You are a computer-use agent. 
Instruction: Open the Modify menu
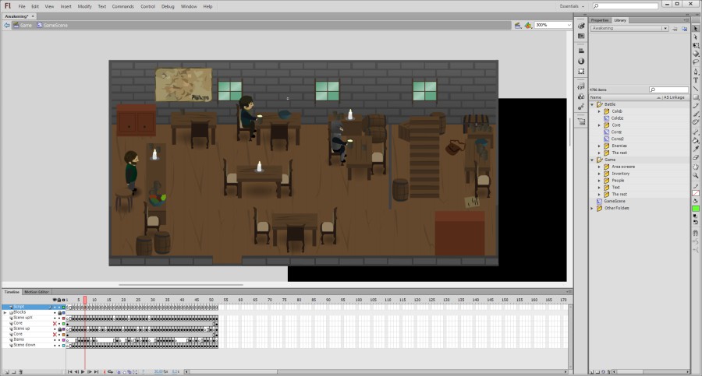tap(84, 6)
